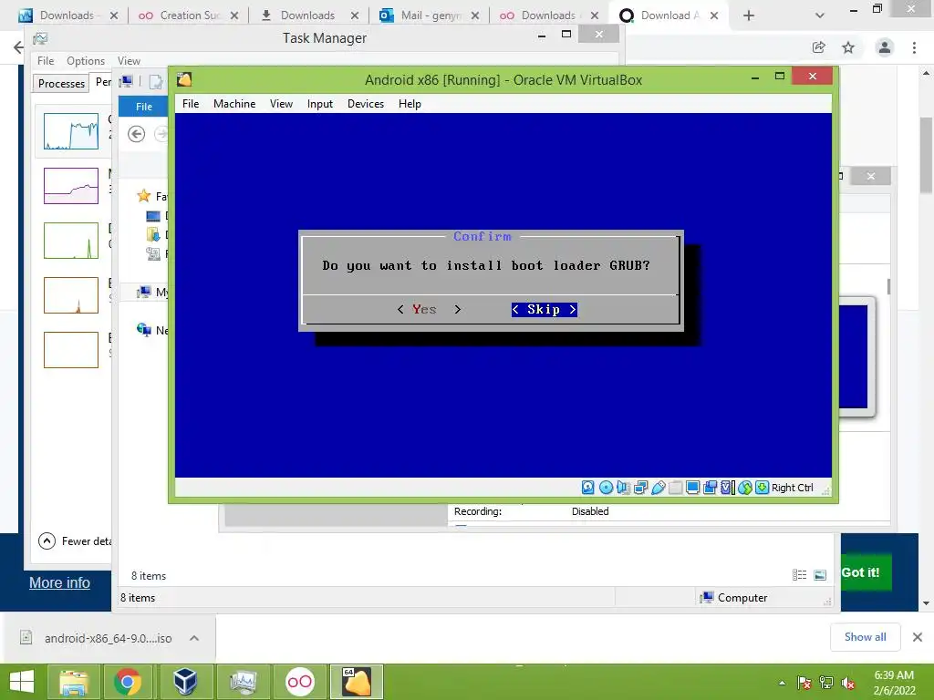Click the Explorer back arrow button

[137, 134]
